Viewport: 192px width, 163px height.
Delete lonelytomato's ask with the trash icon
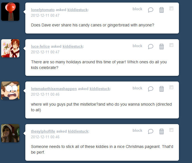point(161,10)
